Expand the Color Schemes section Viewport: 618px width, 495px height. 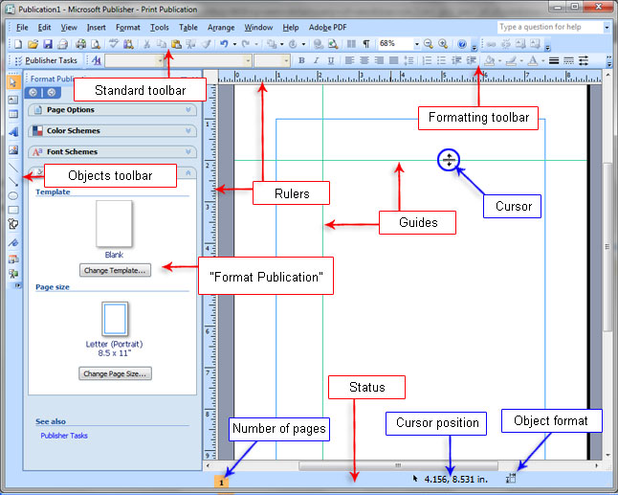pyautogui.click(x=112, y=130)
